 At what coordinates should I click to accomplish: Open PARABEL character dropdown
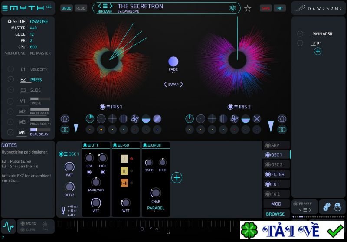click(x=156, y=208)
